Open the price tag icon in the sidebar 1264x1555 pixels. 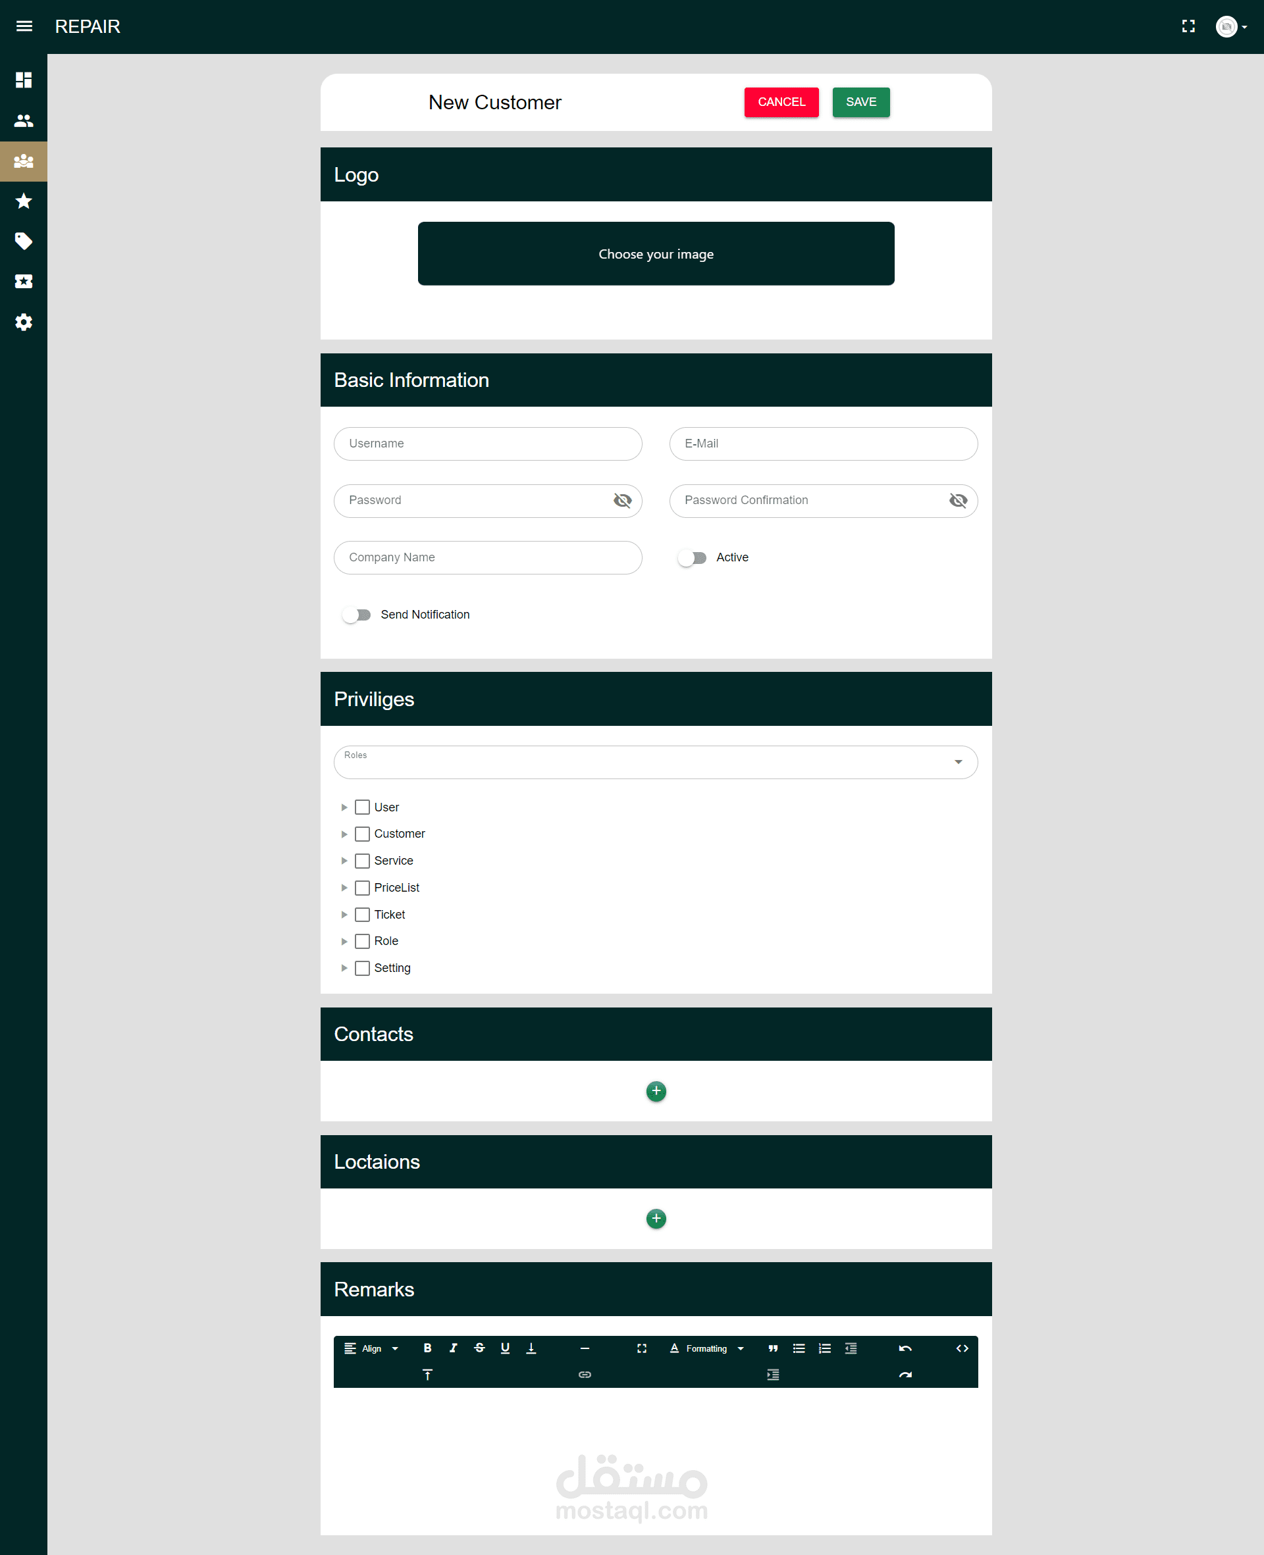pyautogui.click(x=24, y=241)
